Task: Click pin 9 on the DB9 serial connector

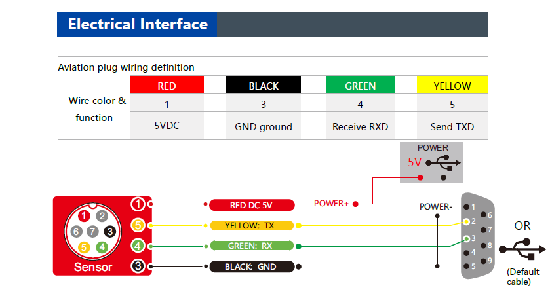Action: coord(483,260)
